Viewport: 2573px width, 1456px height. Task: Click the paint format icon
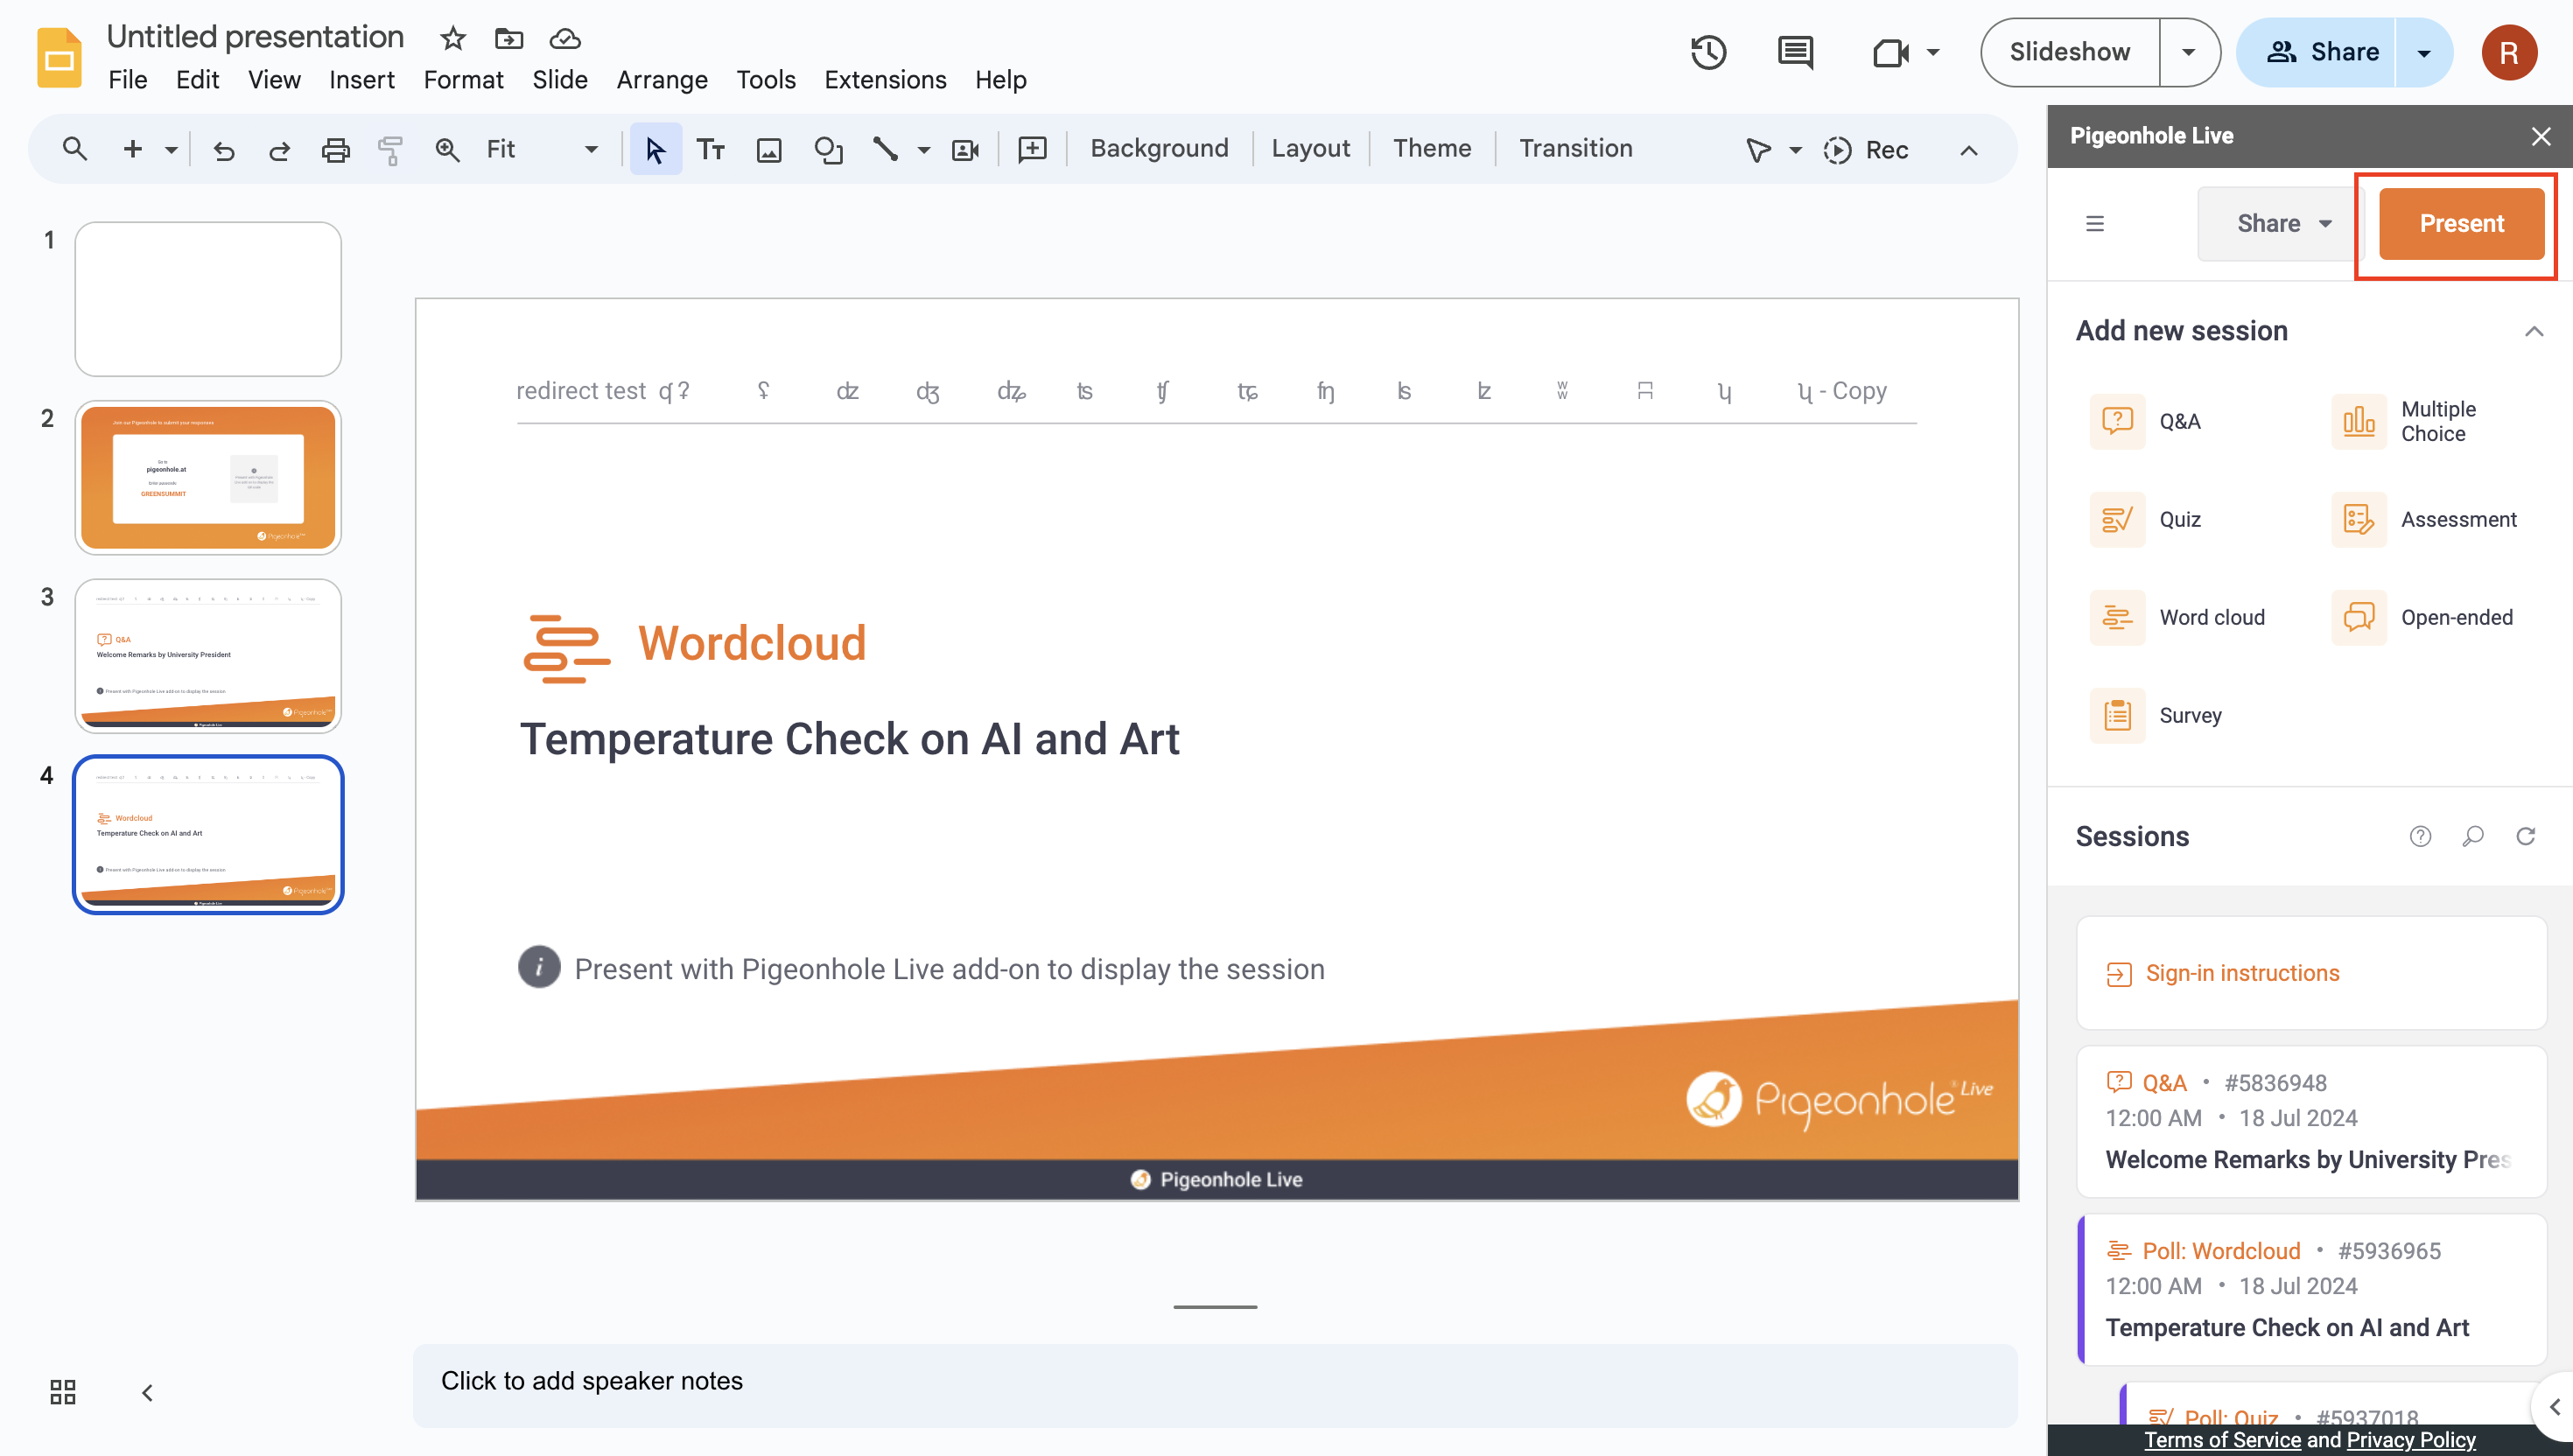(x=390, y=150)
